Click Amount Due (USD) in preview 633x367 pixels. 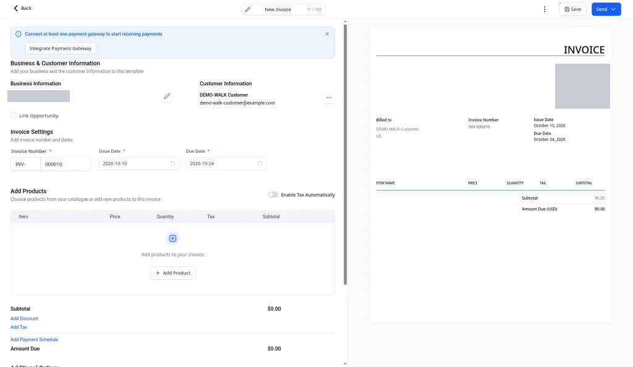(539, 209)
